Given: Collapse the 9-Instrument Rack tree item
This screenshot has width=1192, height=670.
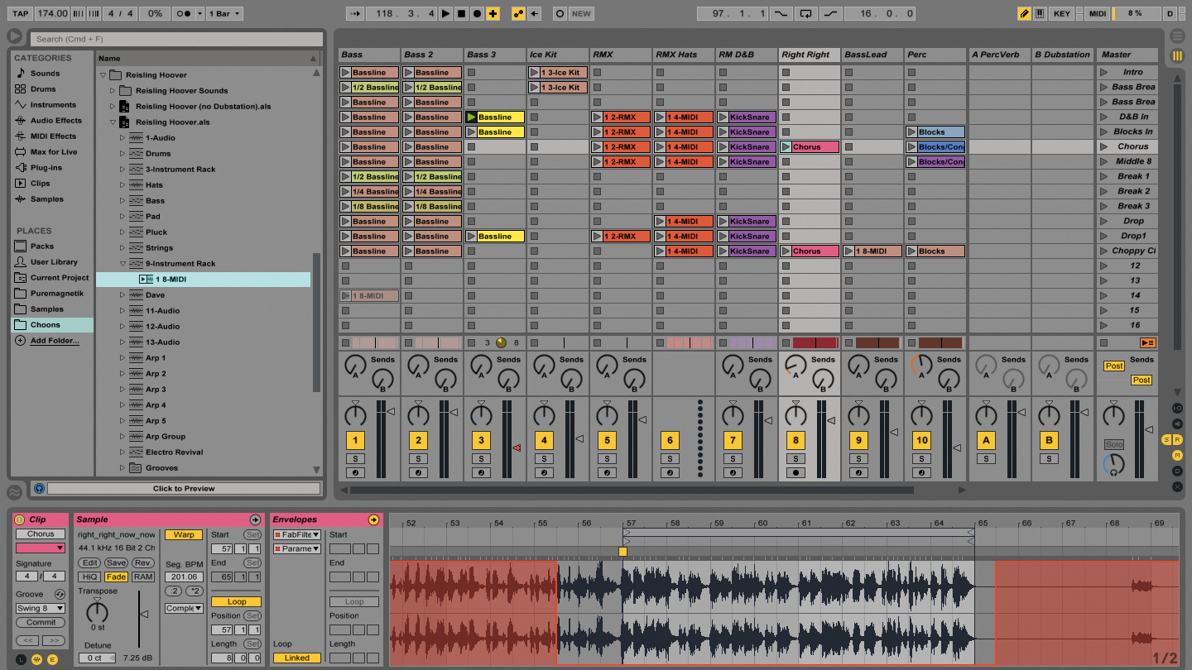Looking at the screenshot, I should (124, 263).
